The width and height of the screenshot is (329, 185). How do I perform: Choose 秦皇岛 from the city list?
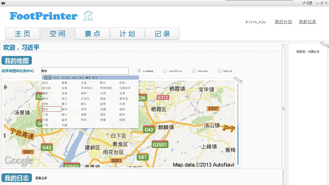[124, 99]
